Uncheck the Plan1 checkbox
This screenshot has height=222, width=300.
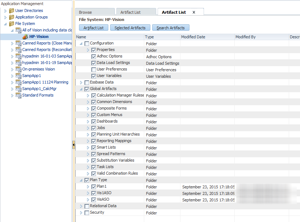94,187
